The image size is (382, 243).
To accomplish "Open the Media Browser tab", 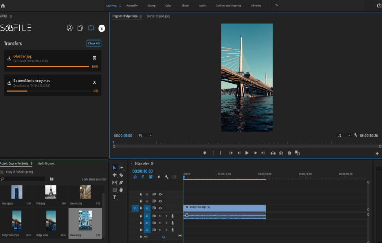I will click(x=46, y=164).
